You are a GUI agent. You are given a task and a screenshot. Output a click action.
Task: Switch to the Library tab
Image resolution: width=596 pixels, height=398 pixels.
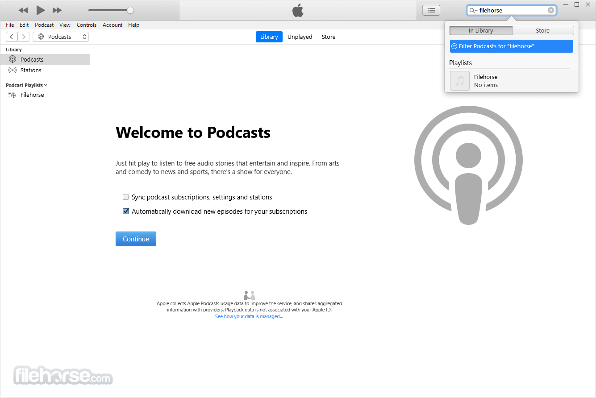tap(269, 37)
